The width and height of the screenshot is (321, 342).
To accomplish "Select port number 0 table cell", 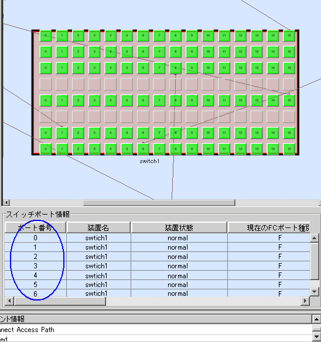I will [35, 238].
